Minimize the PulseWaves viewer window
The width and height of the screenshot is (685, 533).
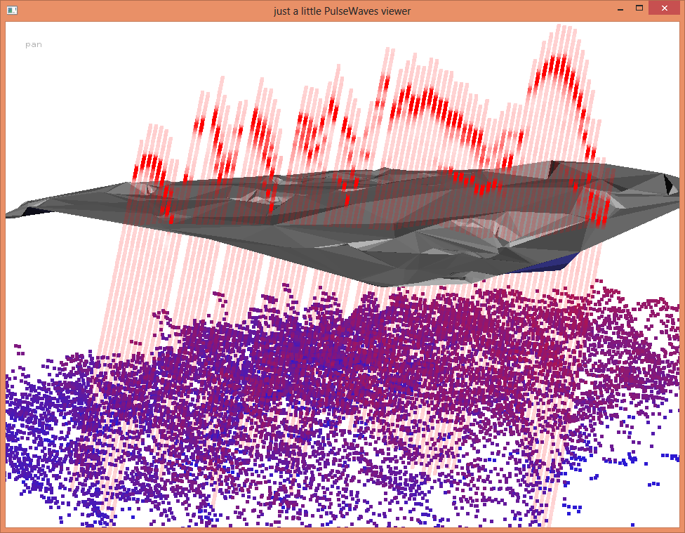point(620,8)
